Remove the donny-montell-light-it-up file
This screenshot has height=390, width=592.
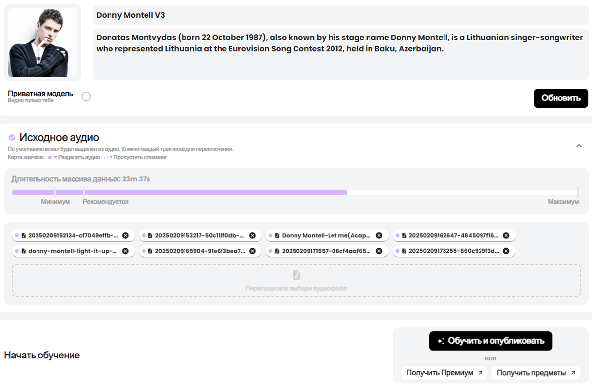(x=125, y=251)
